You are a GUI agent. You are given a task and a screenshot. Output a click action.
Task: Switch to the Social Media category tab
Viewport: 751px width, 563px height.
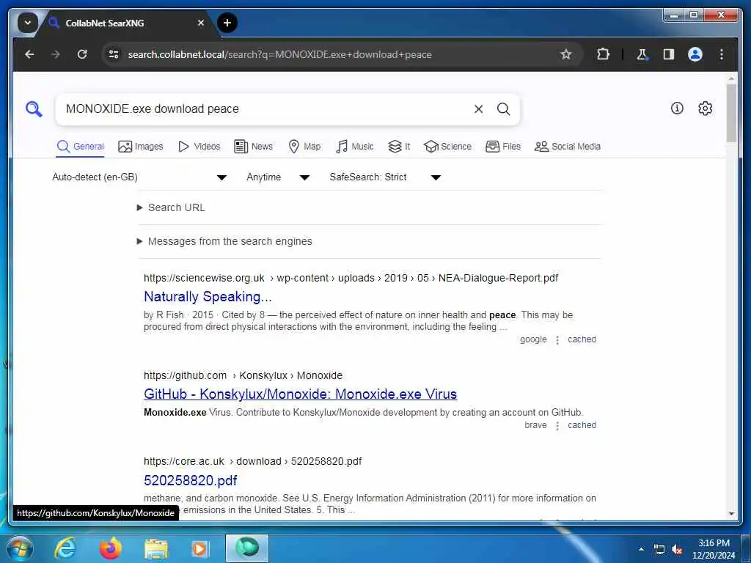click(x=568, y=147)
